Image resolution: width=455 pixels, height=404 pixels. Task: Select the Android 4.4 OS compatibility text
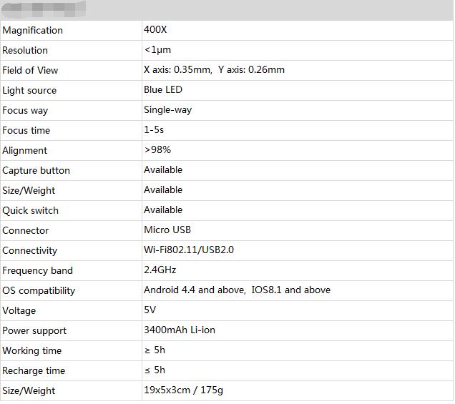coord(195,290)
